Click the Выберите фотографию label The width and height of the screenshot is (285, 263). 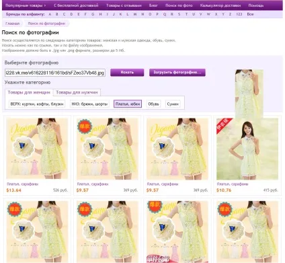tap(32, 63)
